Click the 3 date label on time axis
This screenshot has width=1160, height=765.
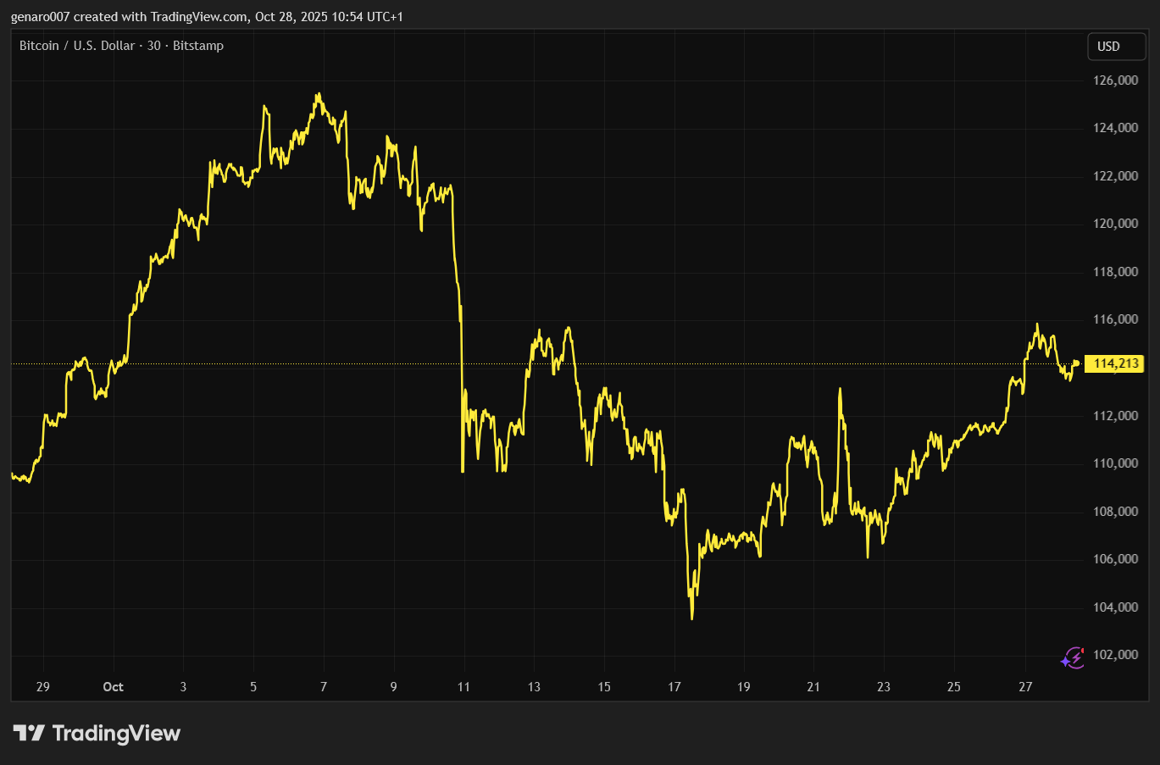(x=183, y=687)
